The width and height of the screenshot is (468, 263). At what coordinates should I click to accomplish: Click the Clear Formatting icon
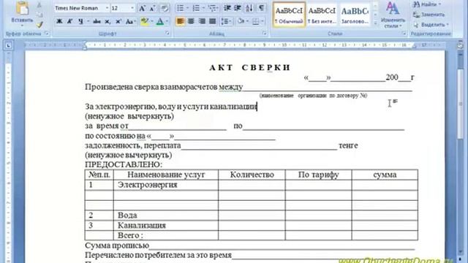[x=164, y=8]
